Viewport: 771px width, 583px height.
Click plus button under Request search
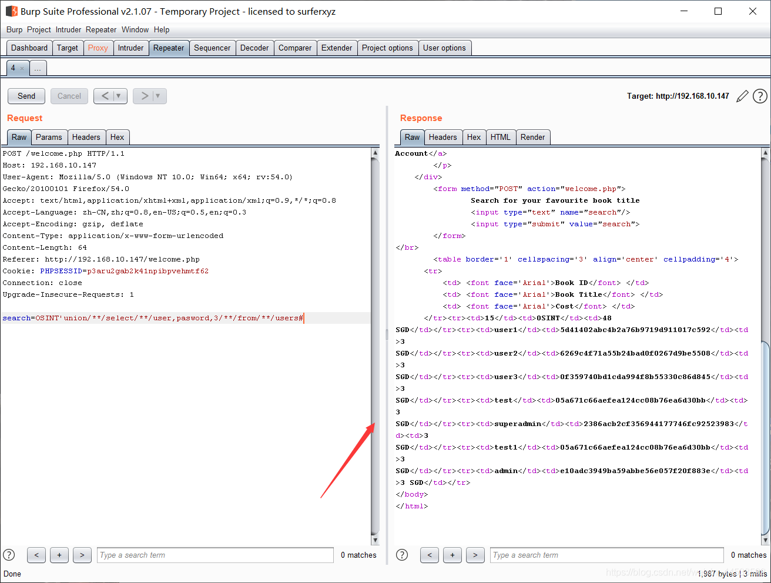[59, 555]
